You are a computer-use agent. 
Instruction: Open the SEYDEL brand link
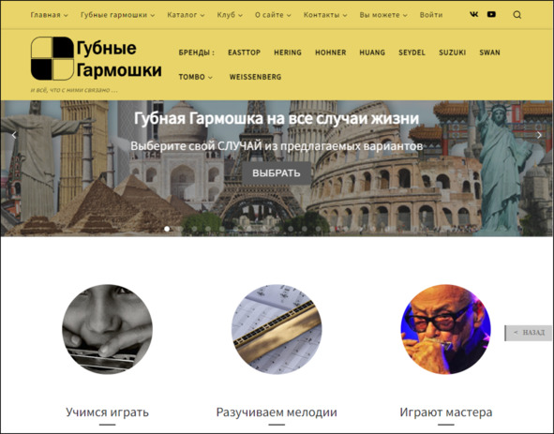click(x=412, y=52)
